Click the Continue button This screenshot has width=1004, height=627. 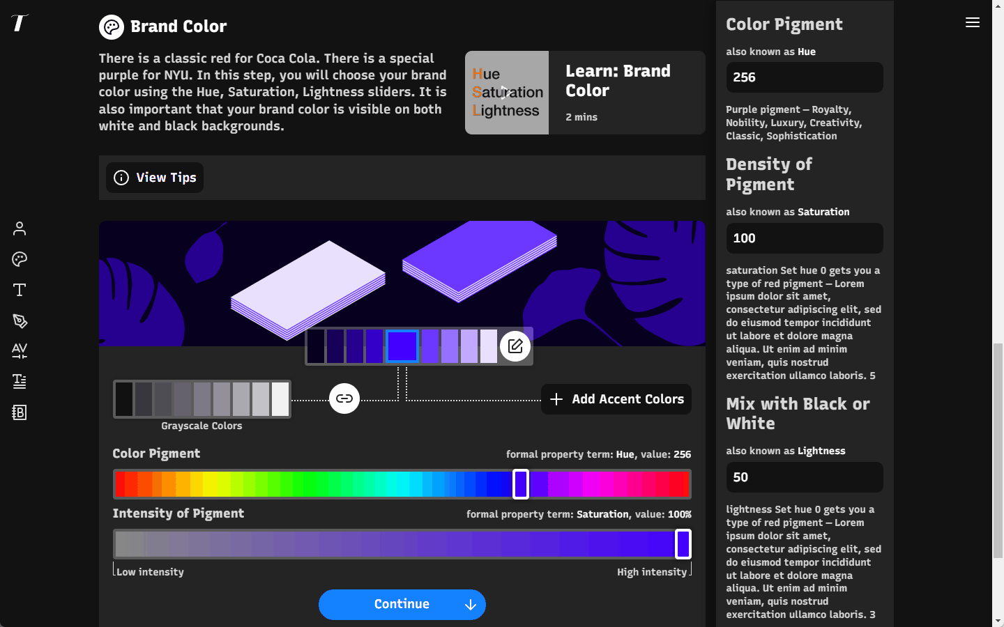[x=402, y=605]
